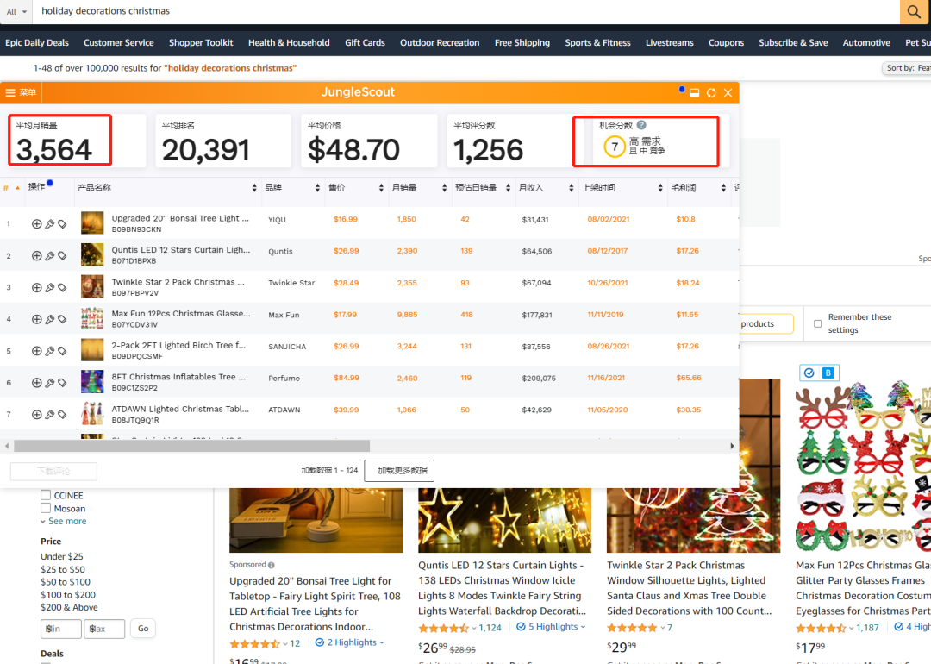The image size is (931, 664).
Task: Click the pin icon in Max Fun row
Action: [50, 319]
